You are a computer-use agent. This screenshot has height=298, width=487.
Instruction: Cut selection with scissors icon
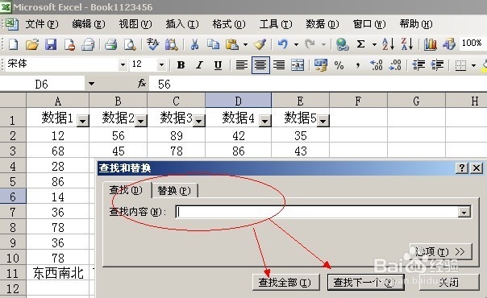tap(194, 44)
